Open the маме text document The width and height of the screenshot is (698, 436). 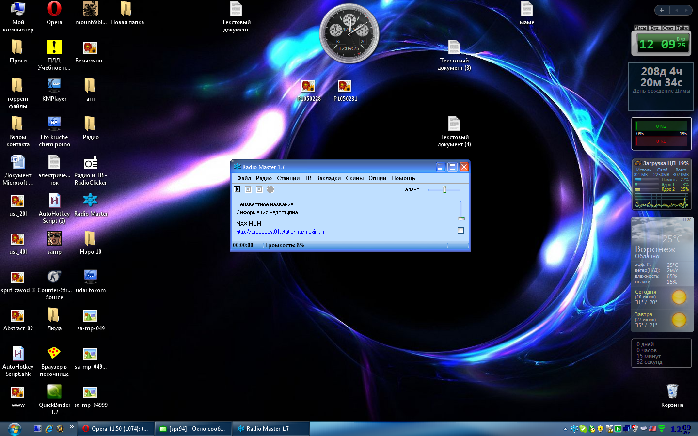pos(527,14)
